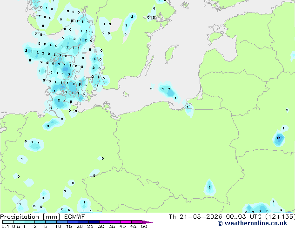This screenshot has height=228, width=295.
Task: Click the '45' legend tick label
Action: point(133,226)
